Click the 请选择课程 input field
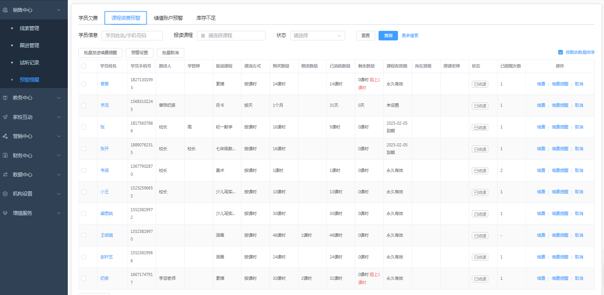The image size is (604, 295). click(231, 35)
